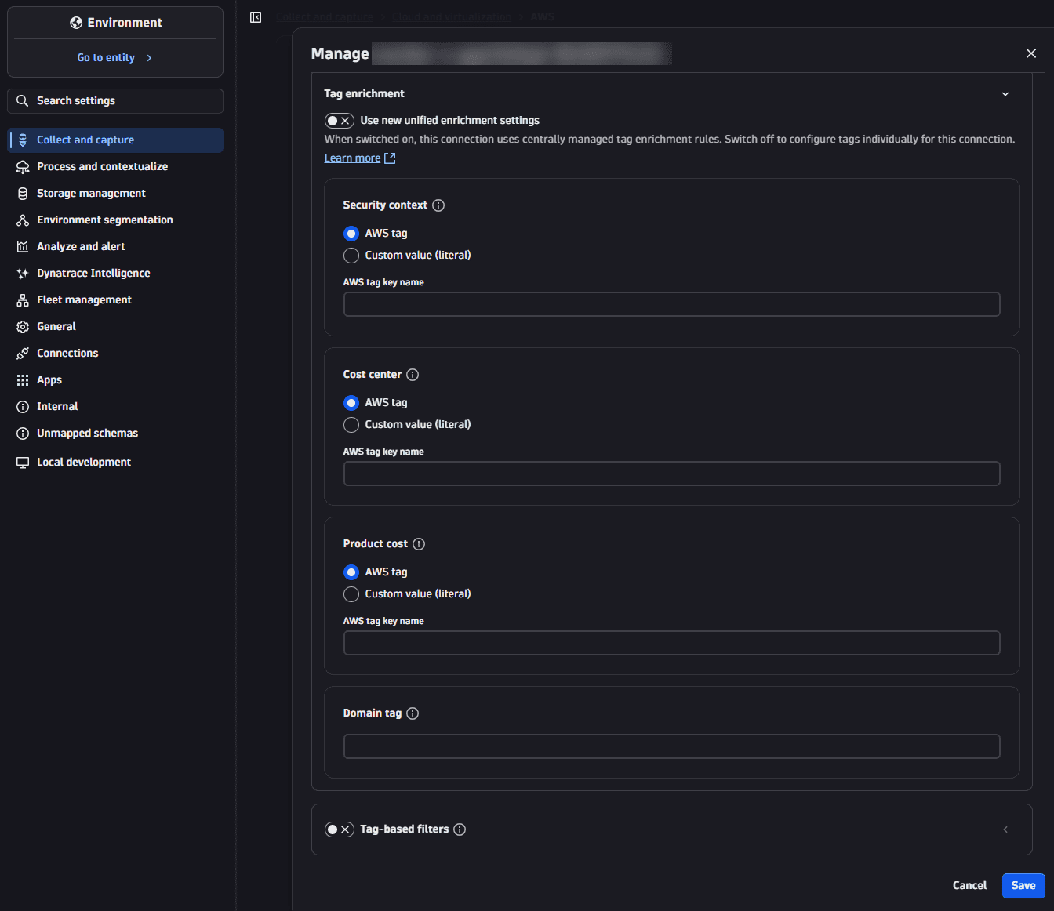The width and height of the screenshot is (1054, 911).
Task: Choose Custom value for Cost center
Action: (x=351, y=425)
